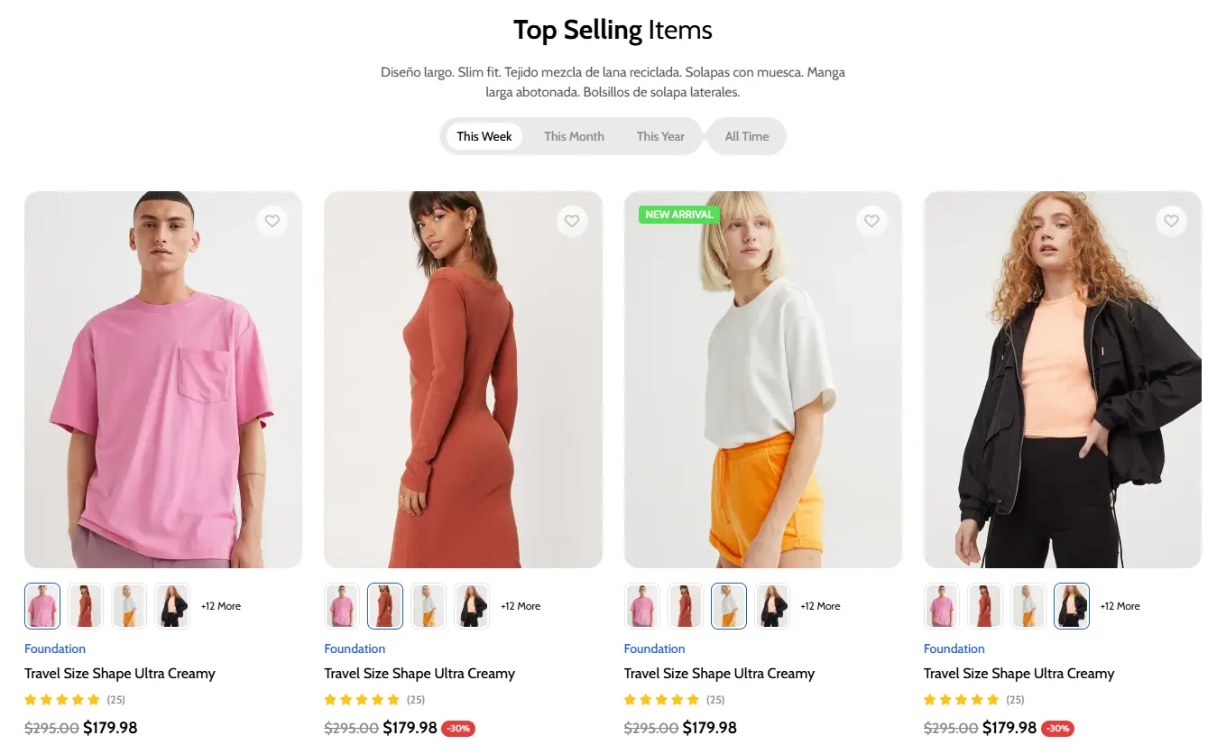Viewport: 1226px width, 754px height.
Task: Switch to All Time tab
Action: coord(747,136)
